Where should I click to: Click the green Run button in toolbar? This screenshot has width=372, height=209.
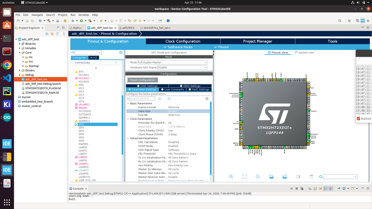tap(81, 21)
